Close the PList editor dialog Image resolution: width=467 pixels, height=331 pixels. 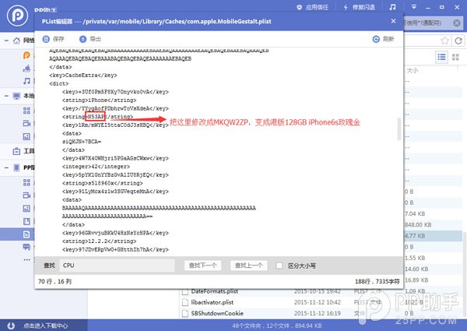pos(393,21)
